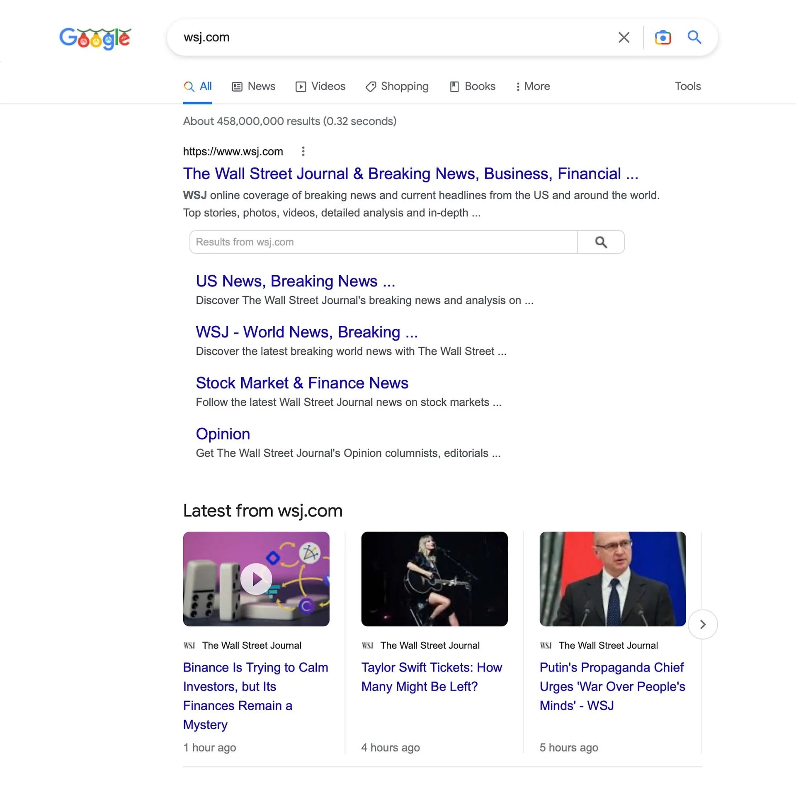Open The Wall Street Journal main result
This screenshot has width=796, height=788.
tap(410, 174)
